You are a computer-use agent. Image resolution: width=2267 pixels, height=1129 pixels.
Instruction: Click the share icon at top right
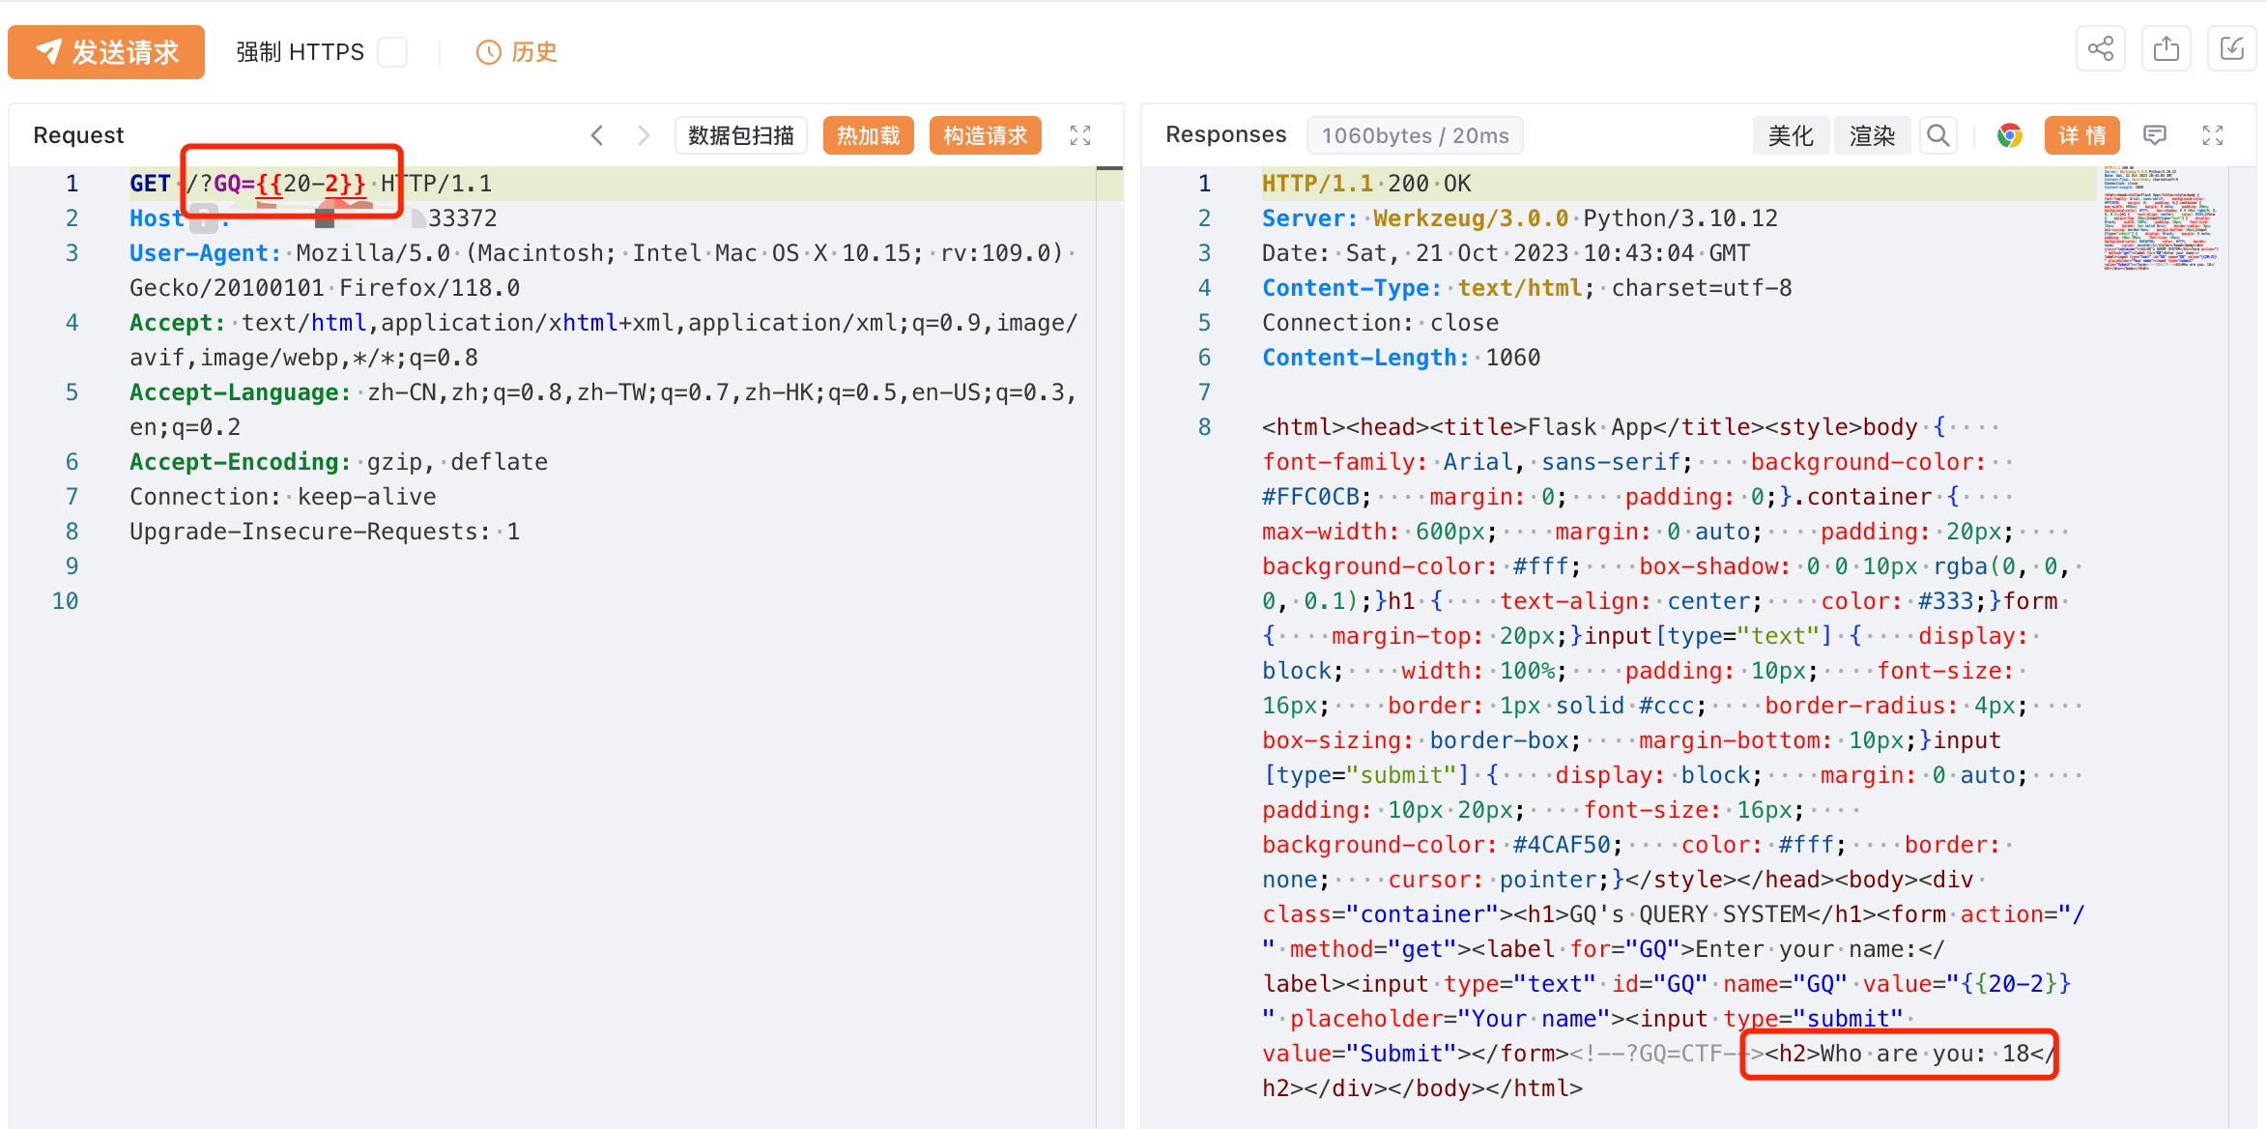2100,49
